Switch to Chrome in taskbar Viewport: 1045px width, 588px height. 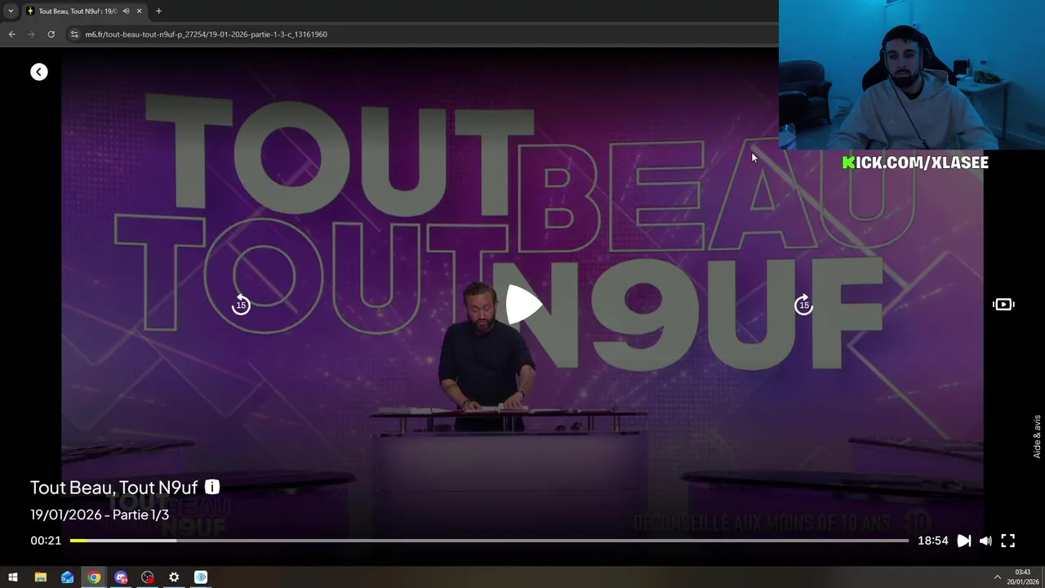(x=94, y=577)
